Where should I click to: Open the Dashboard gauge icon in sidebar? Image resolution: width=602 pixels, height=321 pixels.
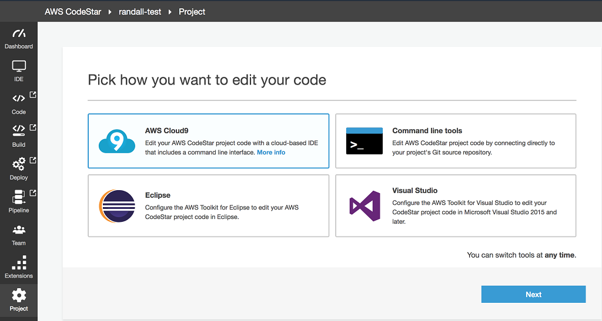[x=18, y=34]
